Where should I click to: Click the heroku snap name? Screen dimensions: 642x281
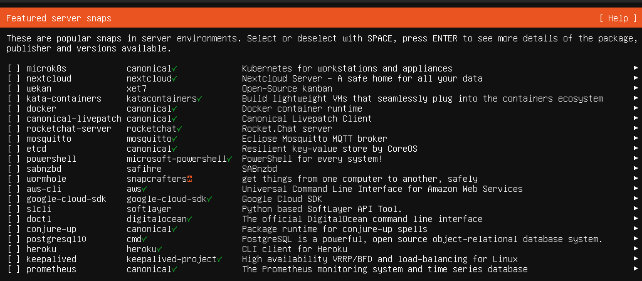pos(41,249)
